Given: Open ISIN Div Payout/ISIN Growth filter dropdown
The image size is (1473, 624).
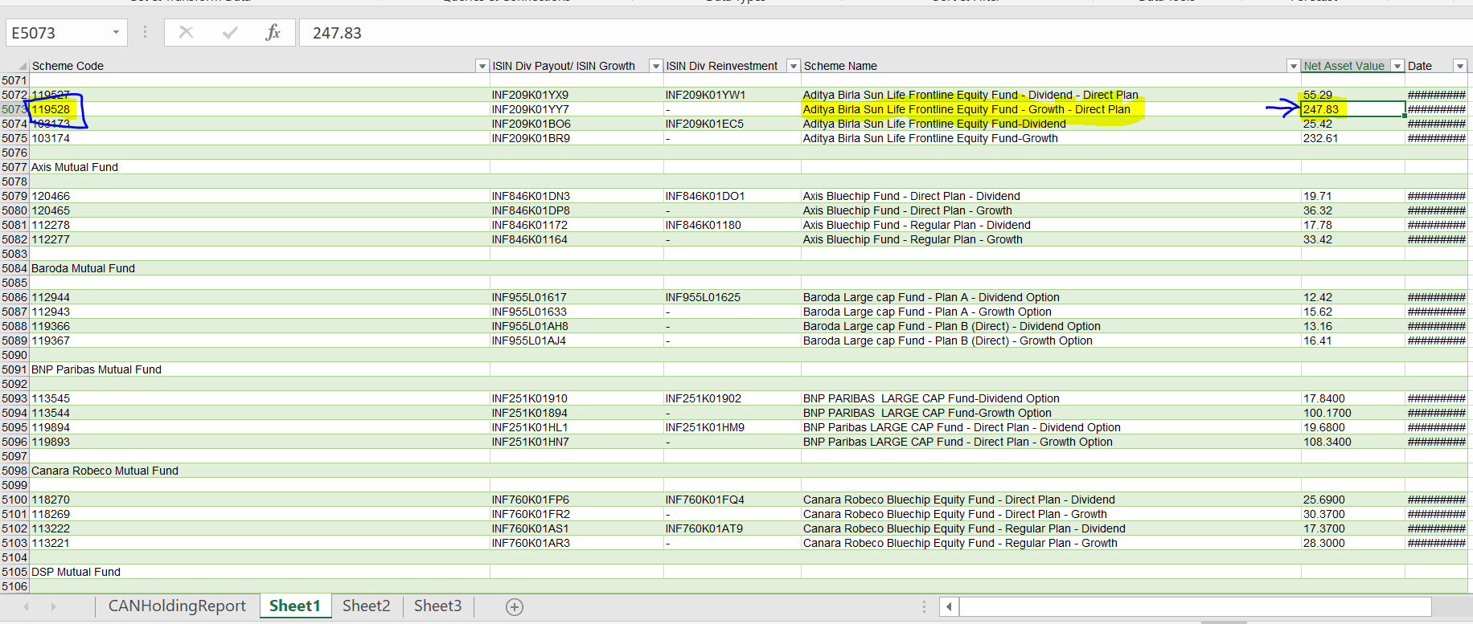Looking at the screenshot, I should pyautogui.click(x=655, y=66).
